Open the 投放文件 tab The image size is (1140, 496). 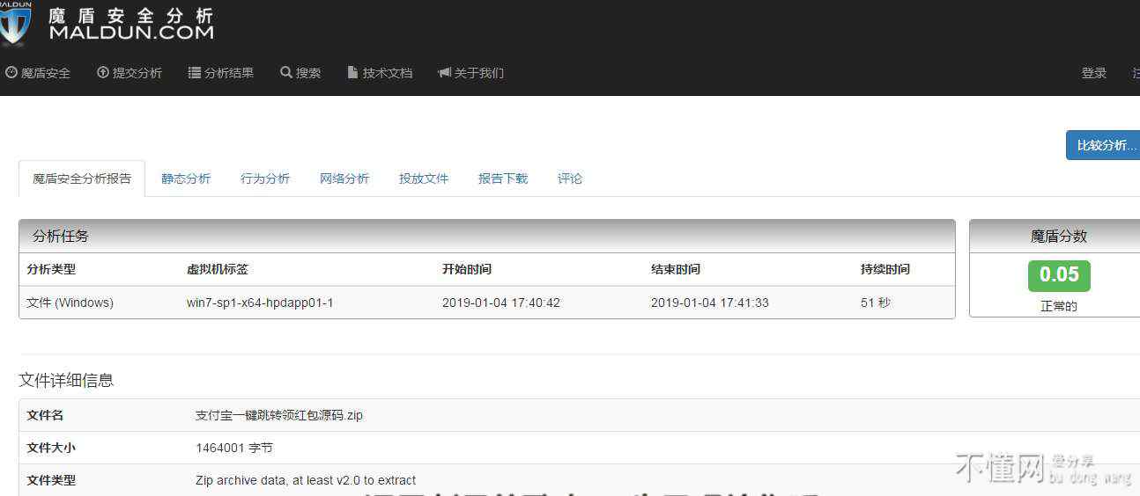tap(424, 179)
